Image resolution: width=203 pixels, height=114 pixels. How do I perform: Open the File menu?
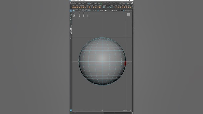(72, 2)
